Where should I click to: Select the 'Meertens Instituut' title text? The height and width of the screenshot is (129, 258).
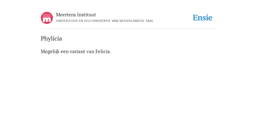coord(76,15)
